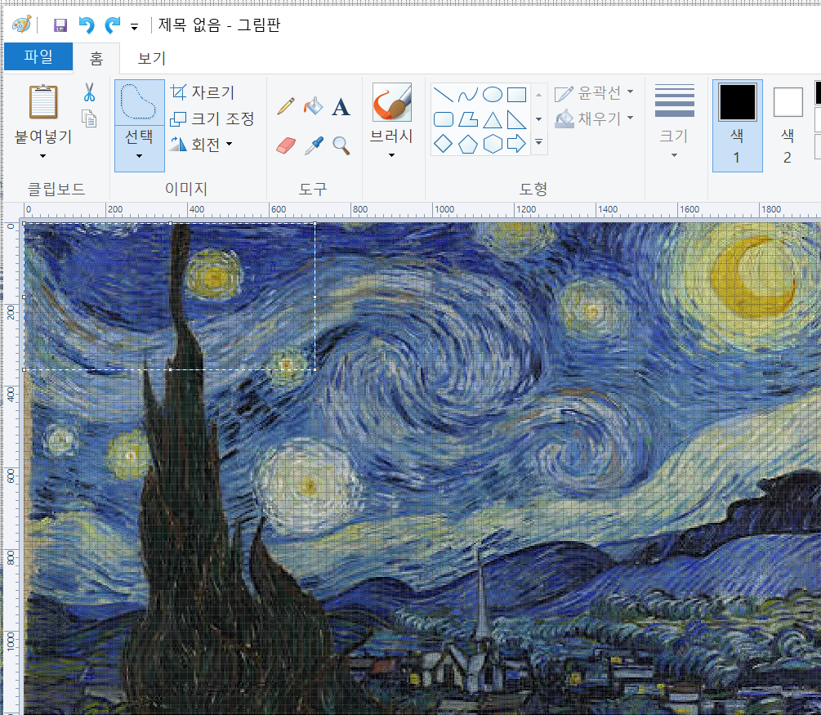Select the Text tool
Image resolution: width=821 pixels, height=715 pixels.
341,107
